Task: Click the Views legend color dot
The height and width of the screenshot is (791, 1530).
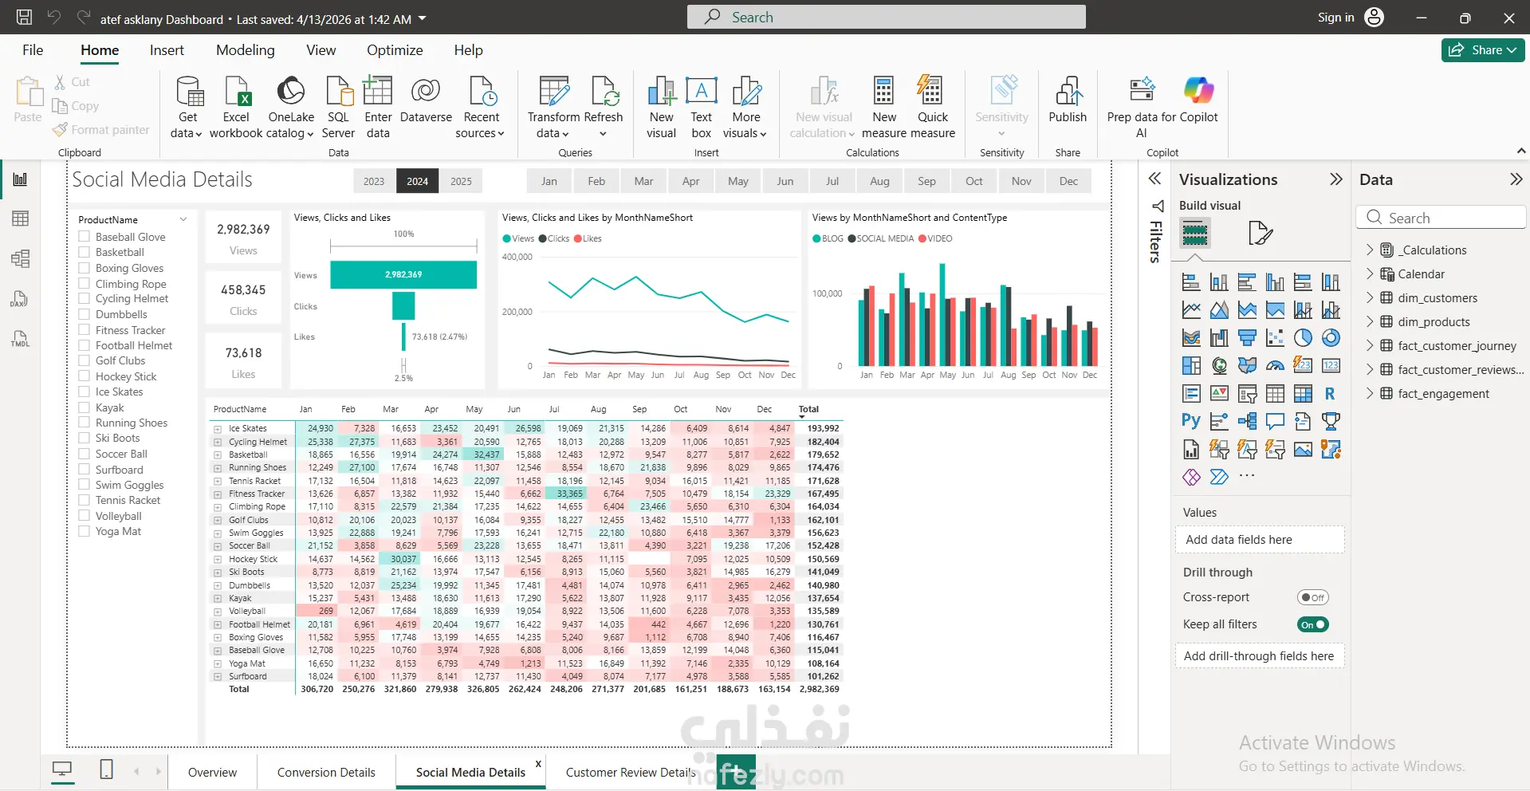Action: pos(506,238)
